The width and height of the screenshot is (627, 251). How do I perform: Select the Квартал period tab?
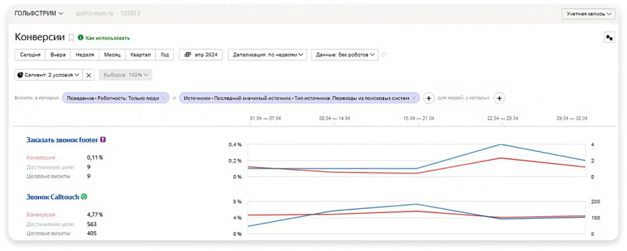pyautogui.click(x=140, y=55)
